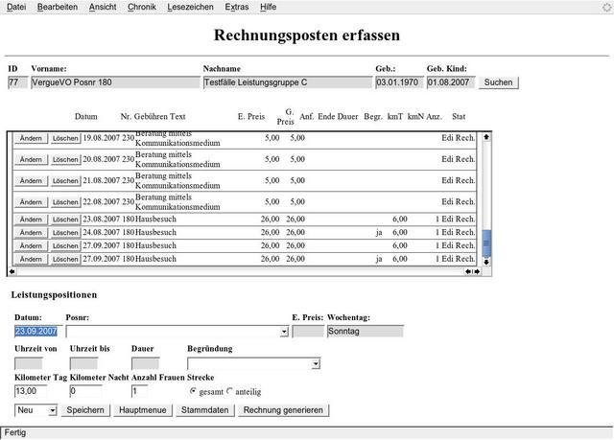
Task: Click the Fertig status bar text
Action: click(x=15, y=432)
